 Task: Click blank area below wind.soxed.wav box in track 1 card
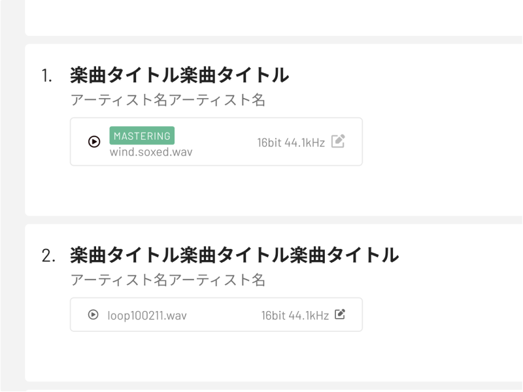(x=216, y=191)
